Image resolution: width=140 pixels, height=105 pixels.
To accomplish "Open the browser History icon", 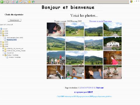I will click(33, 2).
